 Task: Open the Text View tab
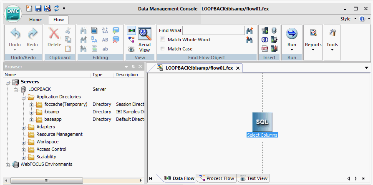254,178
